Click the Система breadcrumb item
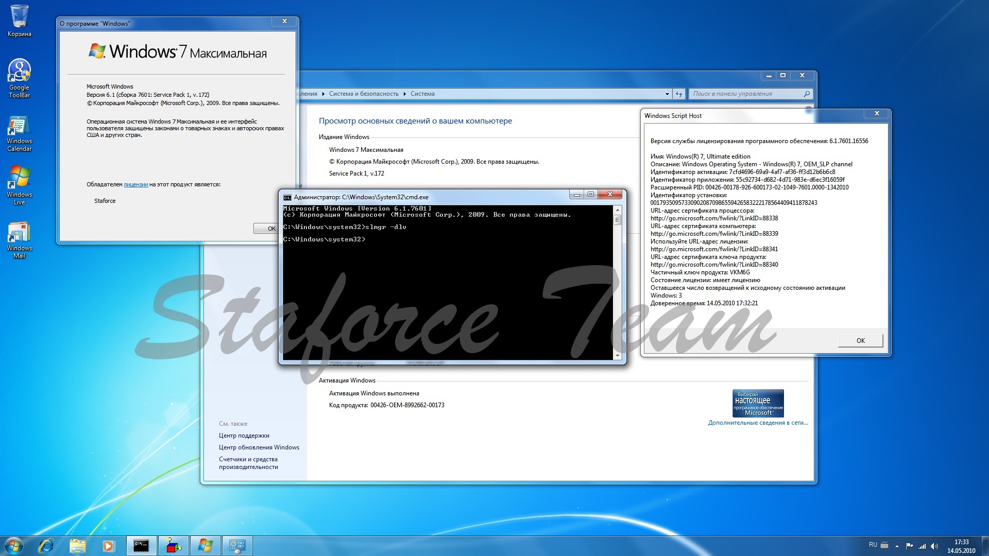The image size is (989, 556). 422,94
